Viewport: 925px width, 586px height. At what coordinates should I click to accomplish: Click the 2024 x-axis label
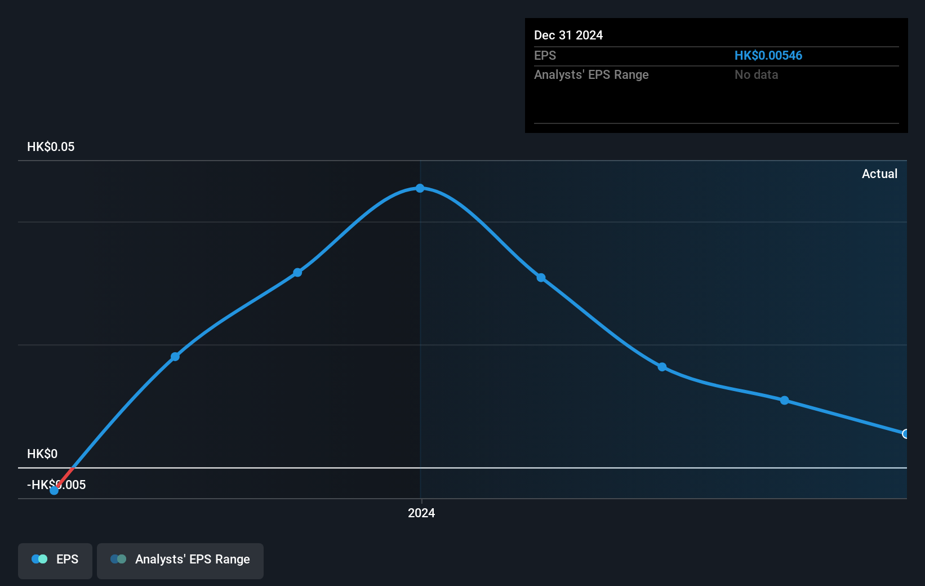pos(421,513)
